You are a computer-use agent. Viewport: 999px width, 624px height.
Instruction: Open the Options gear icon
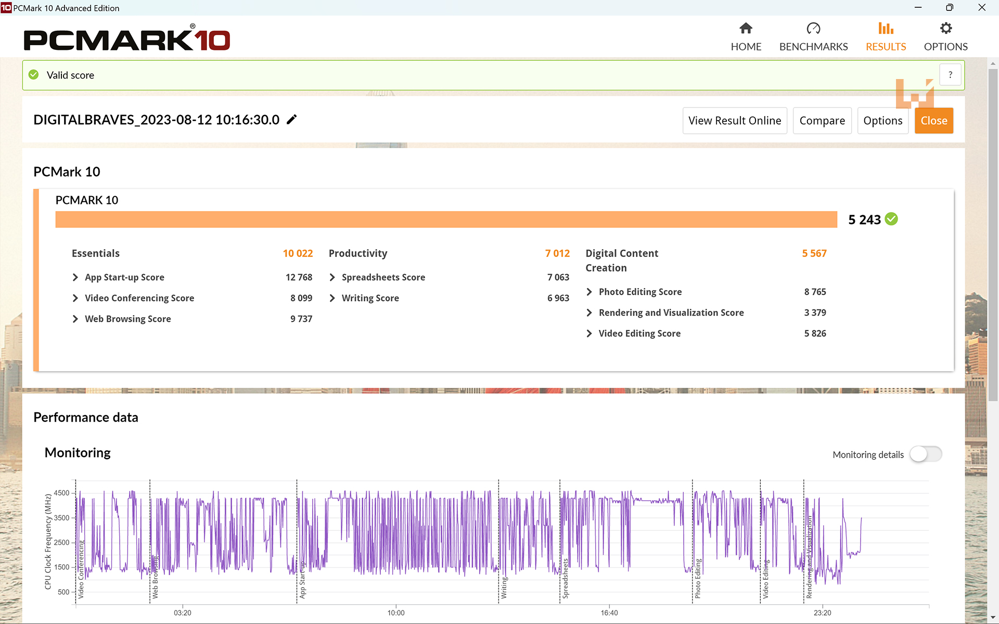pos(945,29)
